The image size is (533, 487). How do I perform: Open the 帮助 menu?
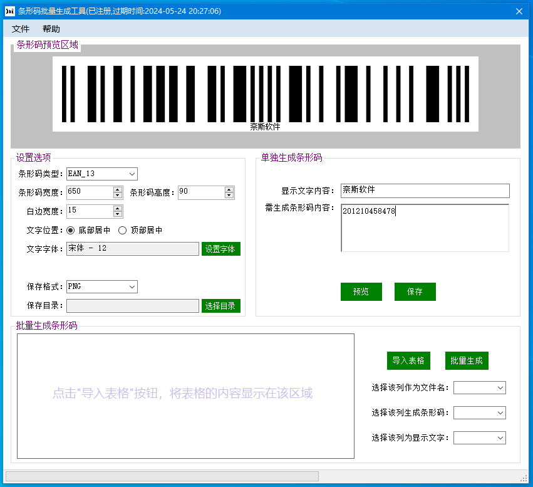[x=51, y=29]
